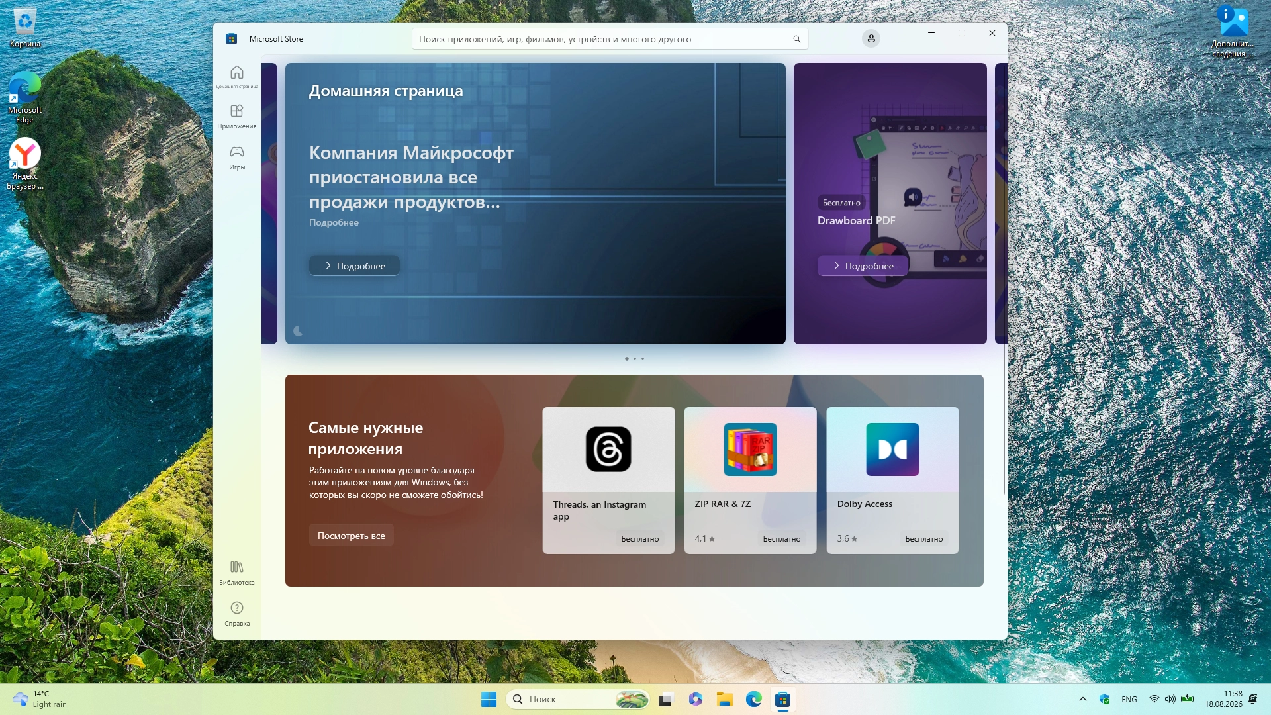Open File Explorer from the taskbar
This screenshot has width=1271, height=715.
[x=724, y=699]
